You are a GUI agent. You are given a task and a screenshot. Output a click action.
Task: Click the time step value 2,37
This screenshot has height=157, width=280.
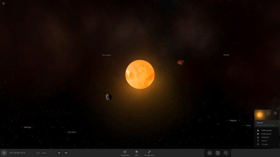click(38, 153)
